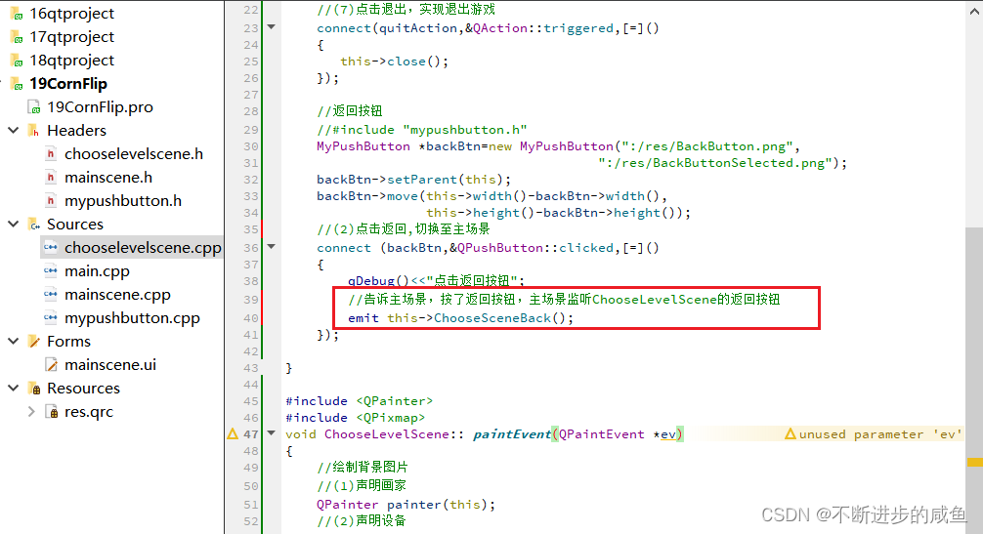Click the QPixmap include on line 46
983x534 pixels.
(x=356, y=418)
